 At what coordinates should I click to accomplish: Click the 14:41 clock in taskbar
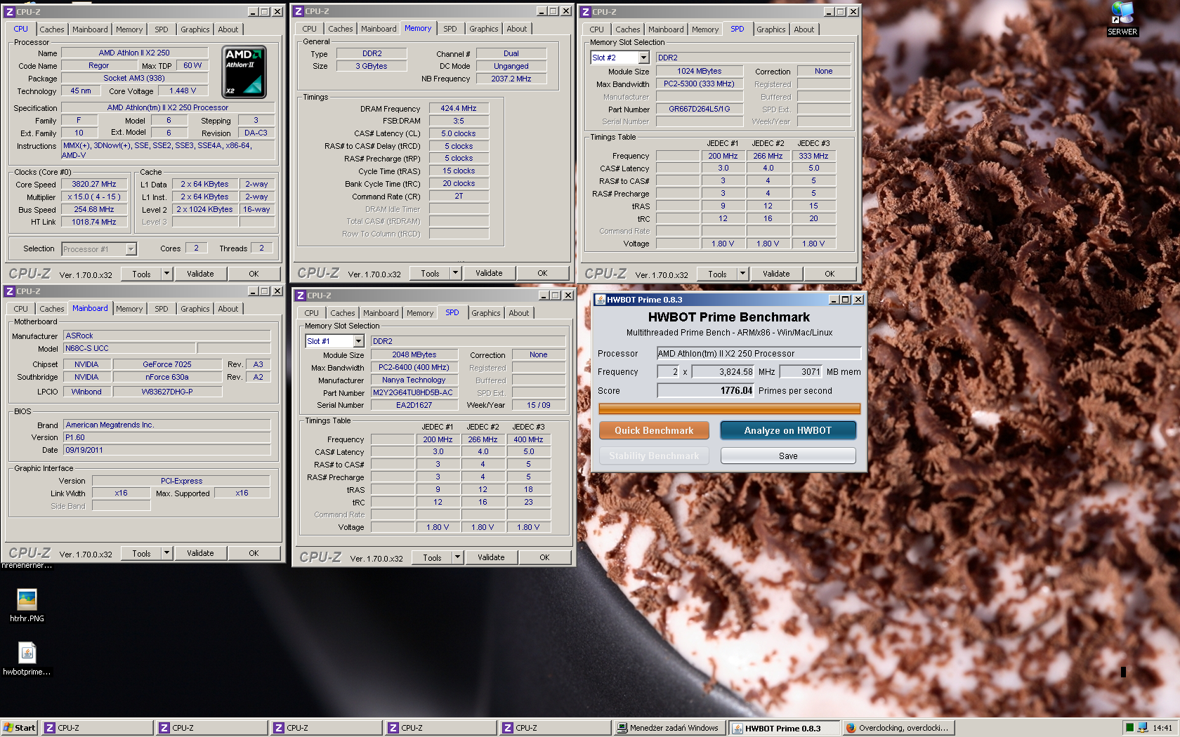[1162, 728]
